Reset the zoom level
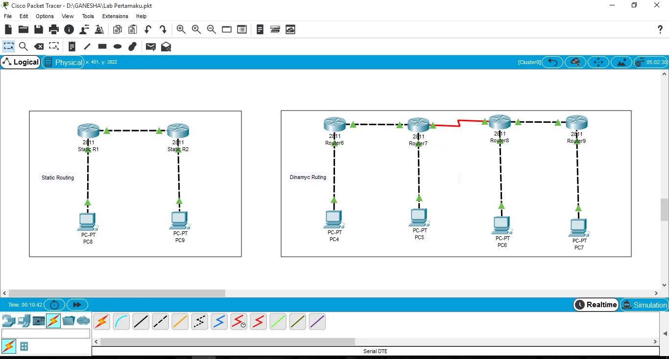This screenshot has height=359, width=669. coord(196,30)
